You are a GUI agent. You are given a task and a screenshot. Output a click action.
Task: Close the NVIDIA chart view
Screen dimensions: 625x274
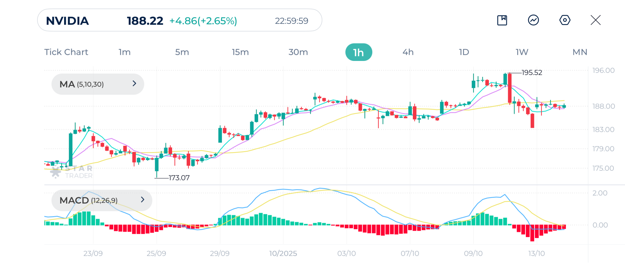pyautogui.click(x=595, y=20)
